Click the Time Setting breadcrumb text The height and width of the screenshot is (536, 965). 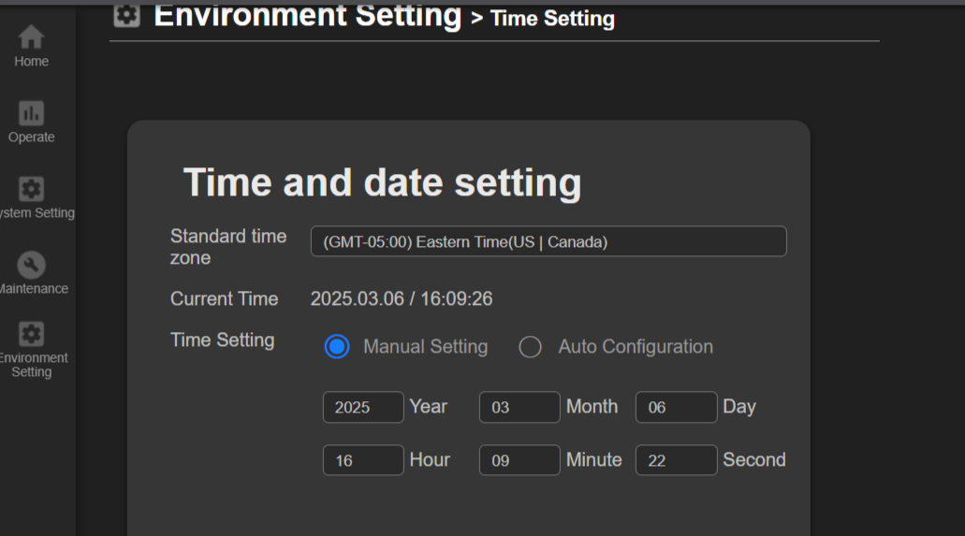(552, 19)
